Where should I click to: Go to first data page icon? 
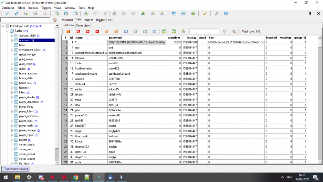click(x=126, y=32)
